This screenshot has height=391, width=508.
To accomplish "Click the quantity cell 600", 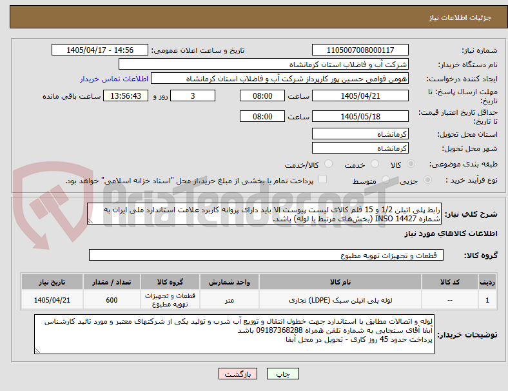I will (112, 300).
